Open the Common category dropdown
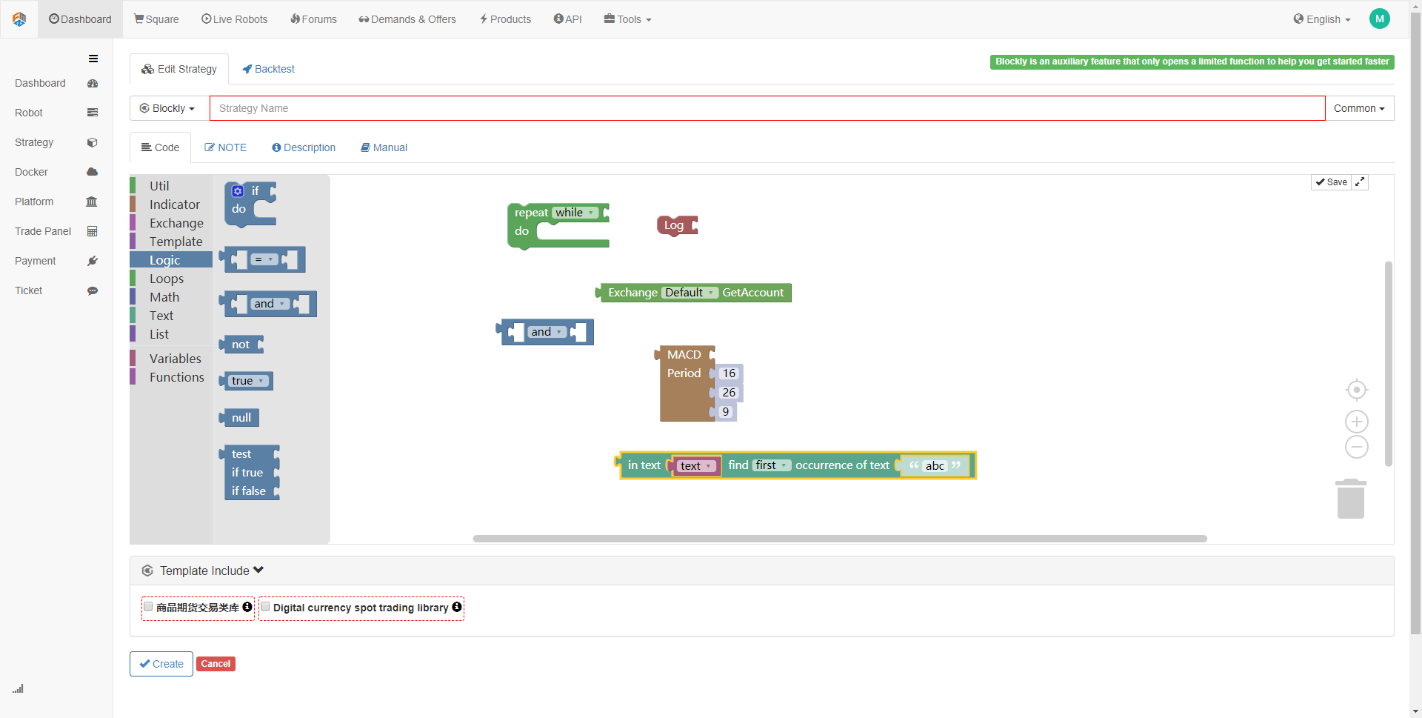The height and width of the screenshot is (718, 1422). click(x=1359, y=108)
